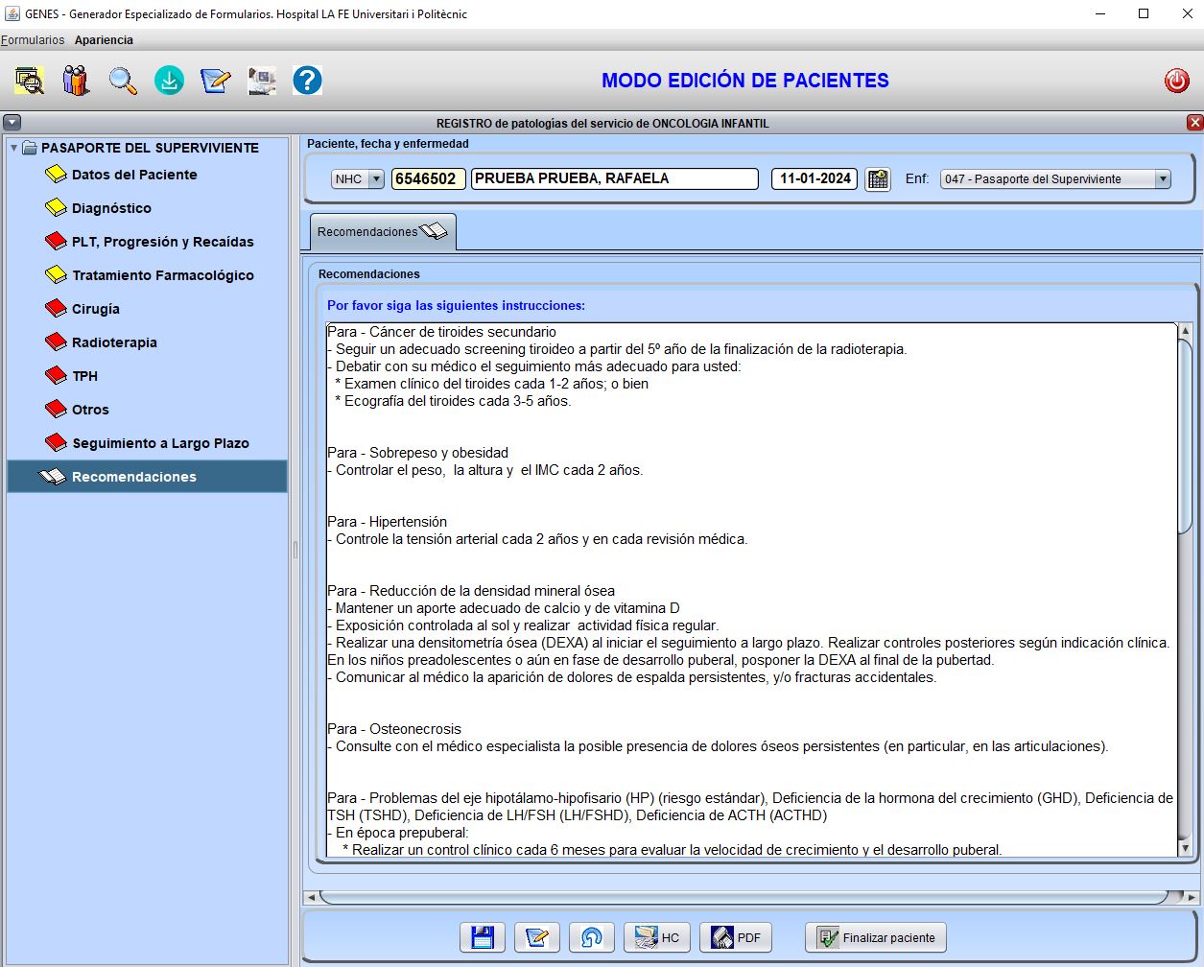Open the NHC identifier type dropdown

click(x=375, y=179)
